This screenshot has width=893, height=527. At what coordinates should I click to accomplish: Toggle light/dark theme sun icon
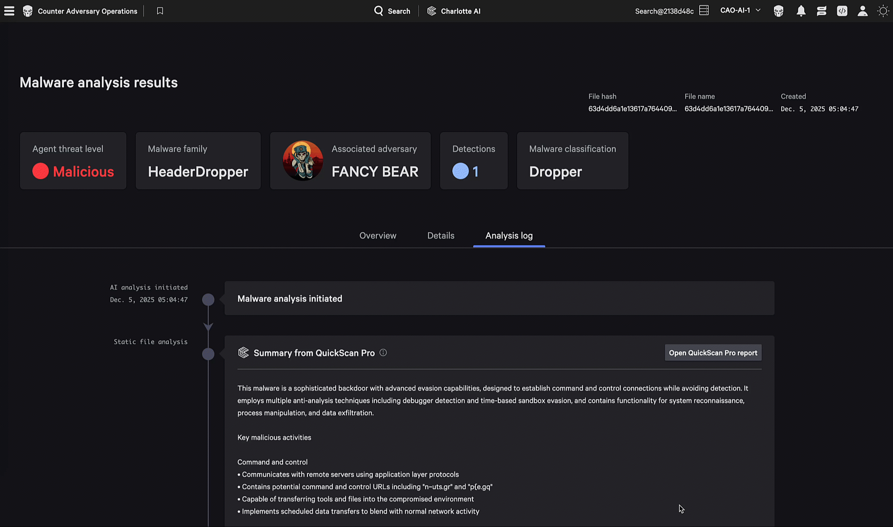tap(883, 11)
